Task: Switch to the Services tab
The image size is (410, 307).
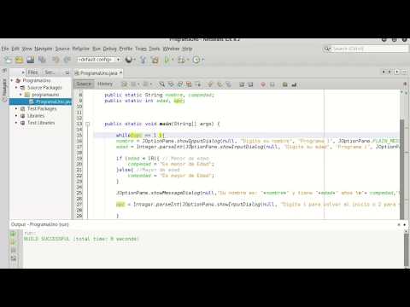Action: (x=50, y=72)
